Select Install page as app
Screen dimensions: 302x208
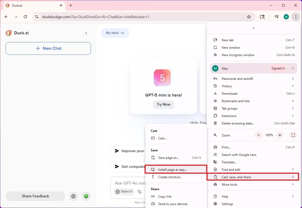(x=173, y=169)
